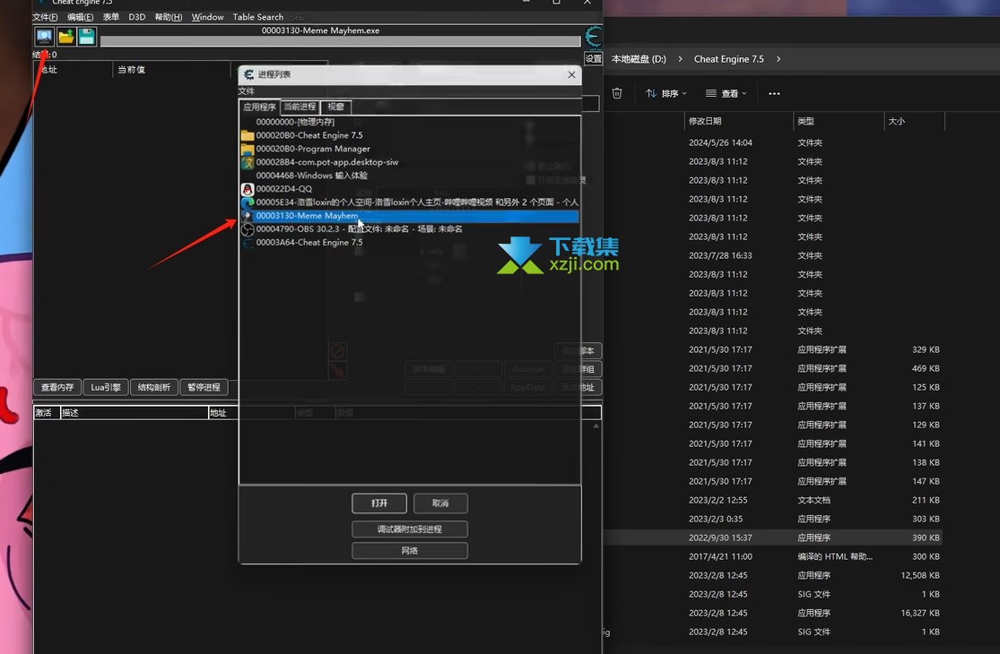Click the save floppy disk toolbar icon
Image resolution: width=1000 pixels, height=654 pixels.
[x=87, y=37]
